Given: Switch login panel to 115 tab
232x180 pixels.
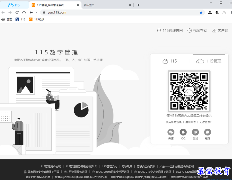Looking at the screenshot, I should pyautogui.click(x=170, y=61).
